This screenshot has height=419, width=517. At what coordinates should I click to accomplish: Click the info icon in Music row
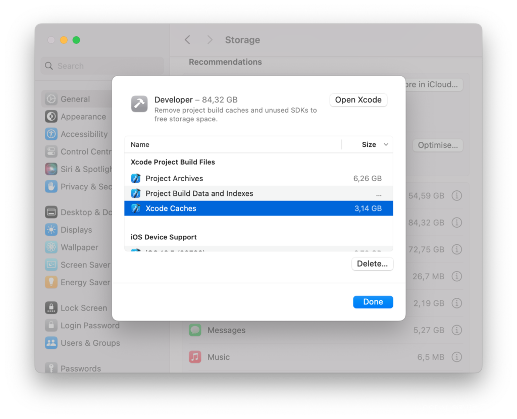click(x=456, y=357)
